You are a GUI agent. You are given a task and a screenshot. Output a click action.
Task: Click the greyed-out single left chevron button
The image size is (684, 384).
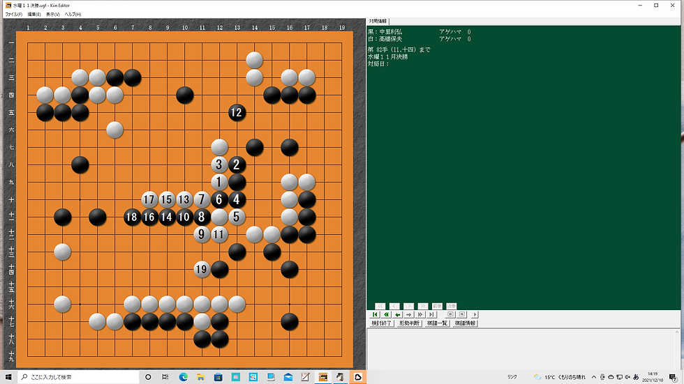tap(394, 306)
